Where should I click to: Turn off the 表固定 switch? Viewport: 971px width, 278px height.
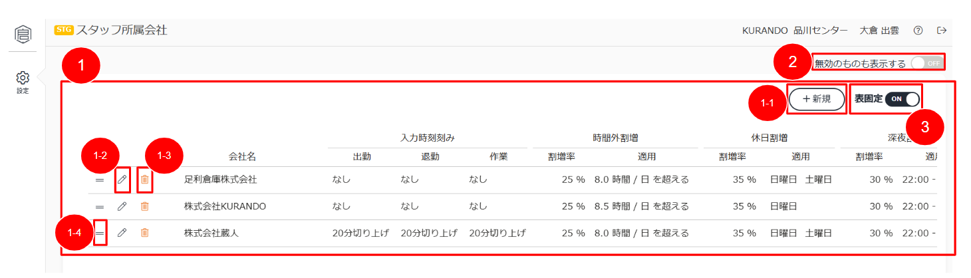[x=902, y=98]
